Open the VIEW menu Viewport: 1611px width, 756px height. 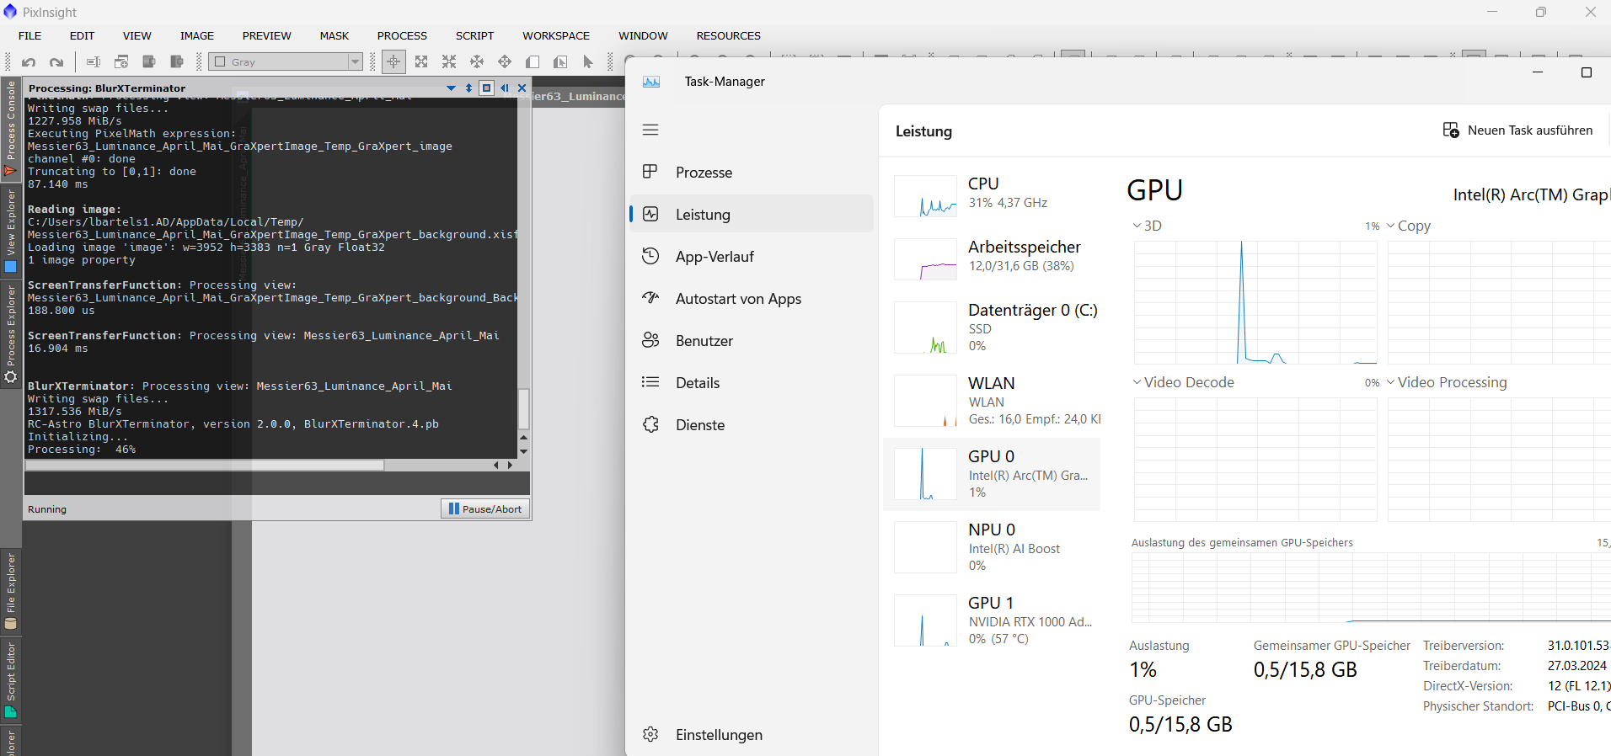[137, 35]
